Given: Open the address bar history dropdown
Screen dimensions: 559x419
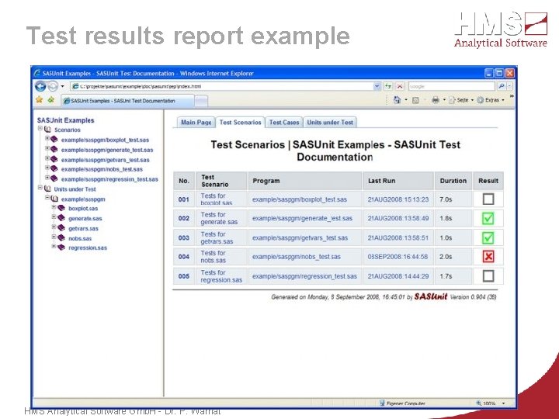Looking at the screenshot, I should 377,86.
